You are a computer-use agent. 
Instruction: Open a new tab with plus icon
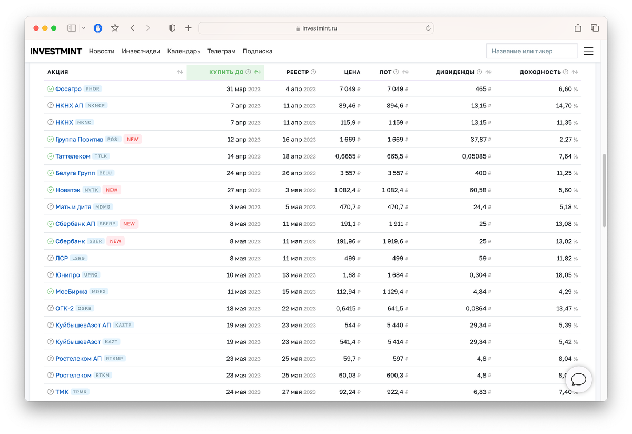click(x=188, y=28)
